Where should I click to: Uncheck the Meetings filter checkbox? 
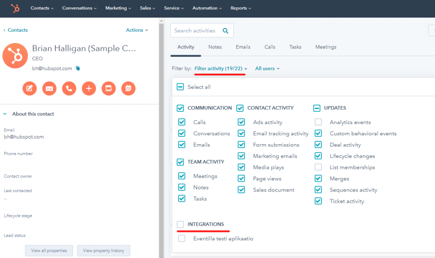tap(182, 176)
